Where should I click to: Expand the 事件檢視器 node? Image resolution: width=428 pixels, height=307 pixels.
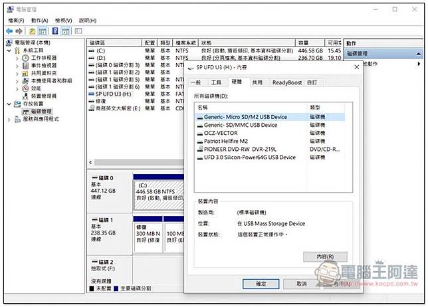point(17,66)
